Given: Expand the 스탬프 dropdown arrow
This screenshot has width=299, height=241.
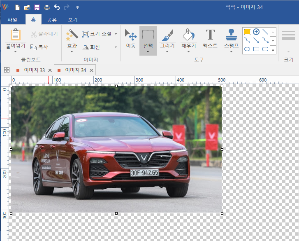Looking at the screenshot, I should pos(231,52).
